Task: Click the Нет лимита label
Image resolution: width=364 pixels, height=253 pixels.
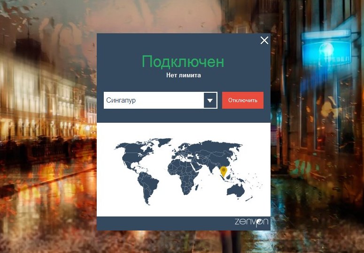Action: [x=183, y=75]
